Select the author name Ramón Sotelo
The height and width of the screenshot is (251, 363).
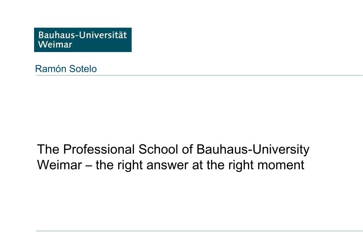pyautogui.click(x=66, y=69)
